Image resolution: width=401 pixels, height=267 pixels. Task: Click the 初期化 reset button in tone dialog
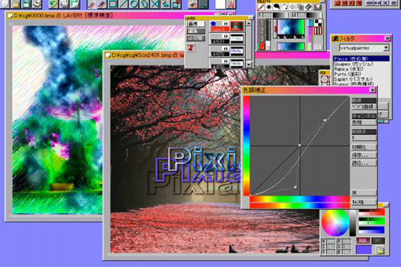[363, 147]
